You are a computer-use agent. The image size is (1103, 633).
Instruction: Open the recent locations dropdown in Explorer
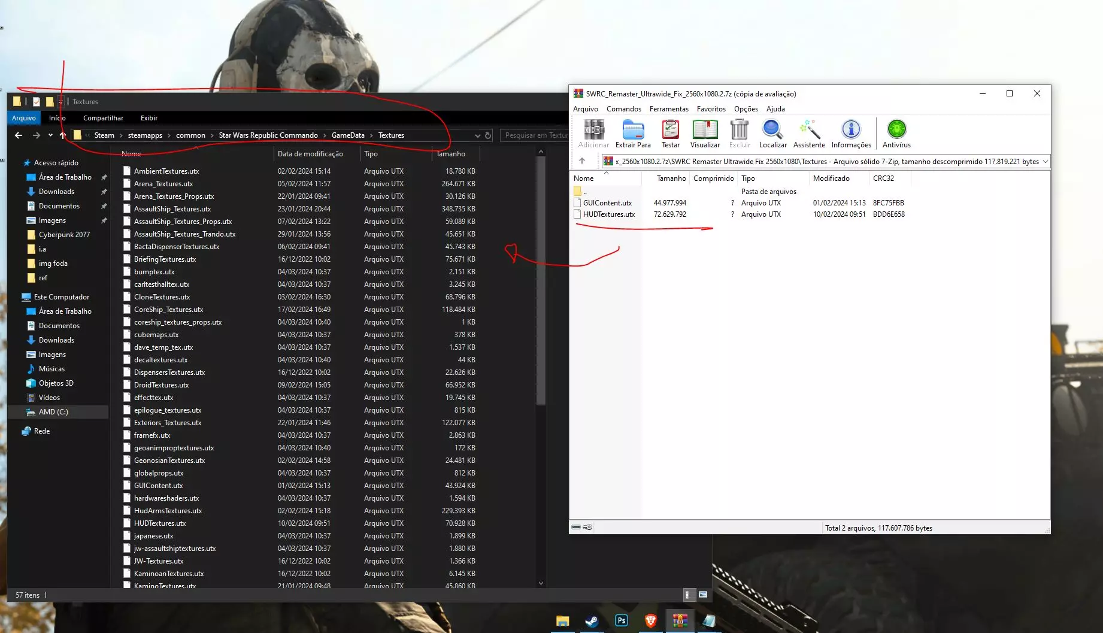pos(50,135)
